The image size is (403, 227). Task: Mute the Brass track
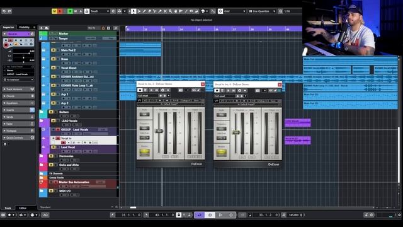pyautogui.click(x=53, y=59)
